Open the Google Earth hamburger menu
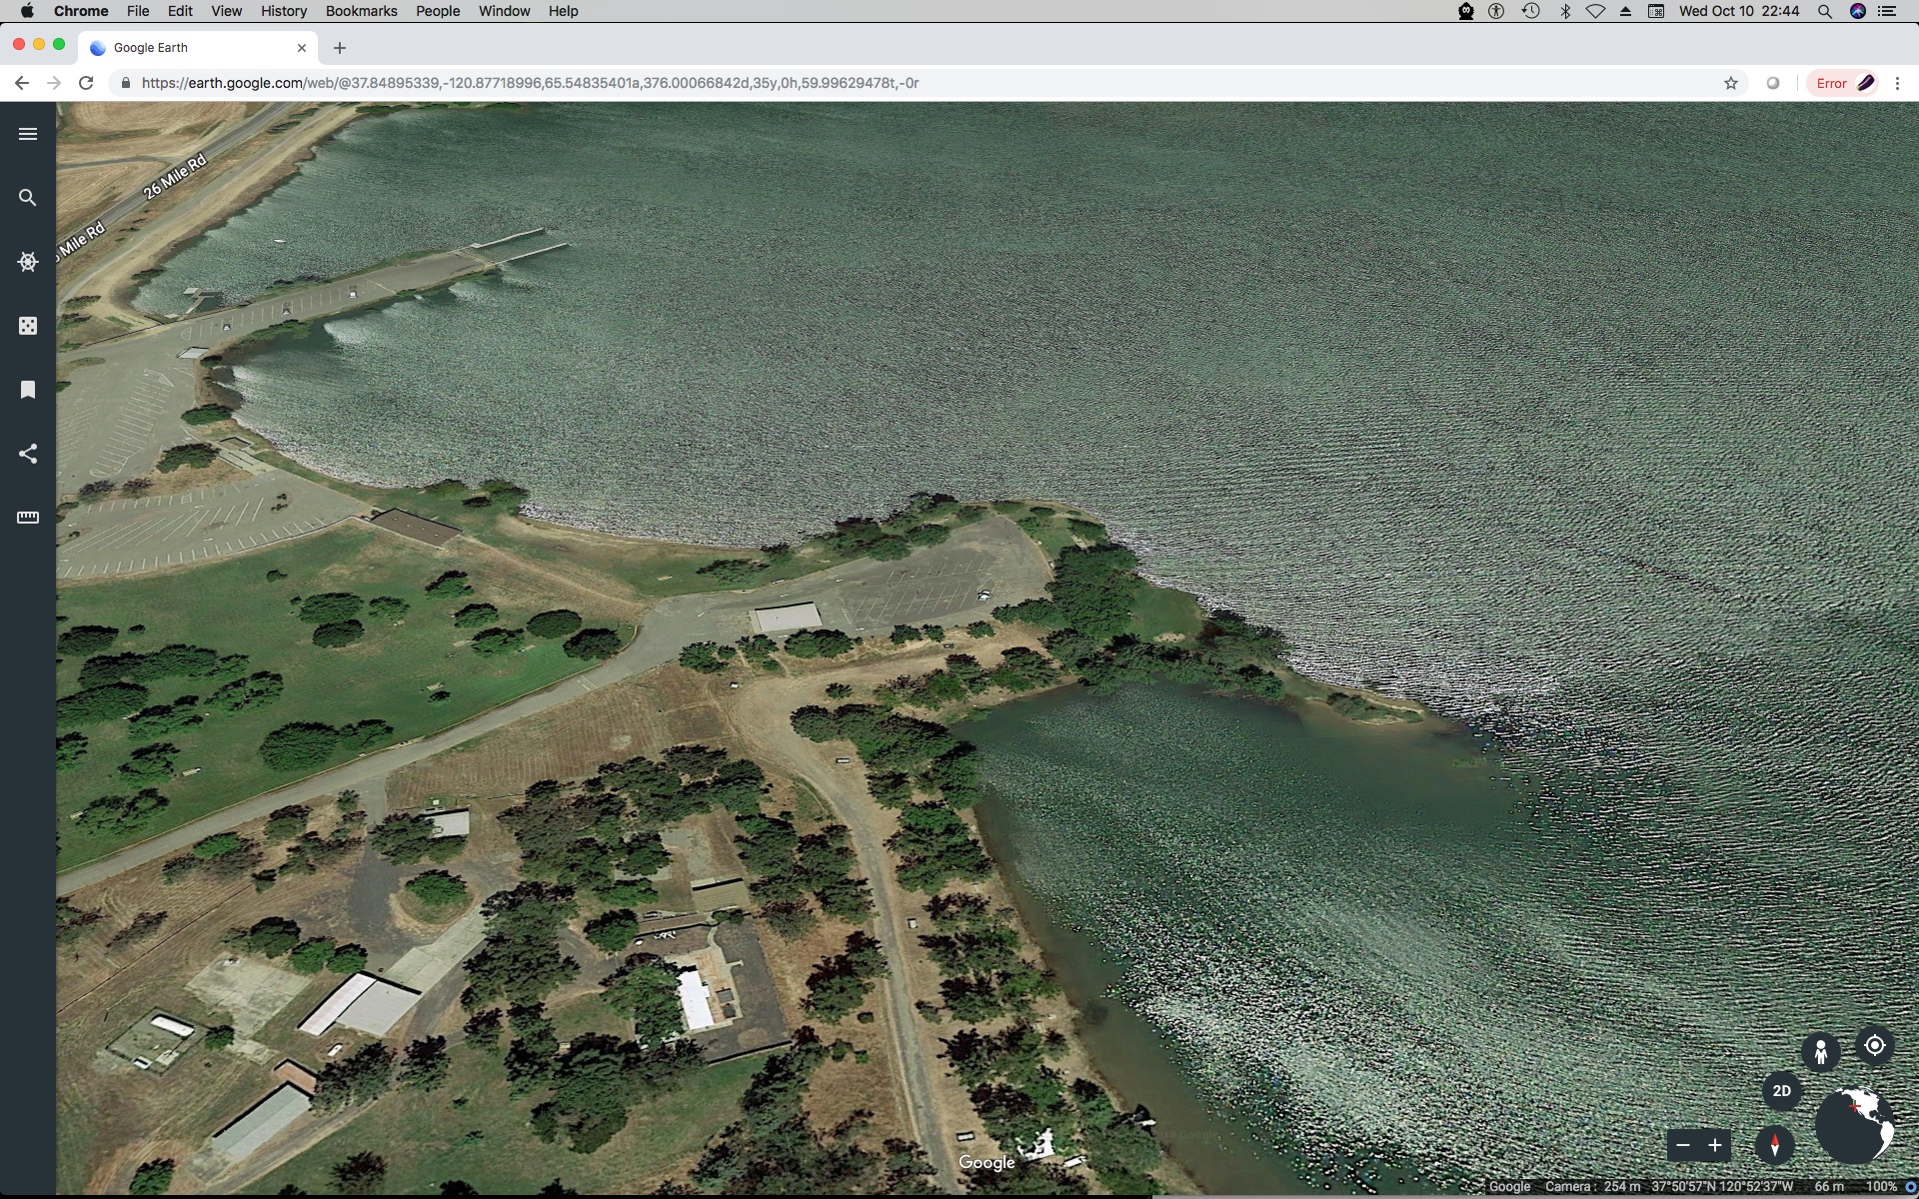Screen dimensions: 1919x1199 coord(28,134)
